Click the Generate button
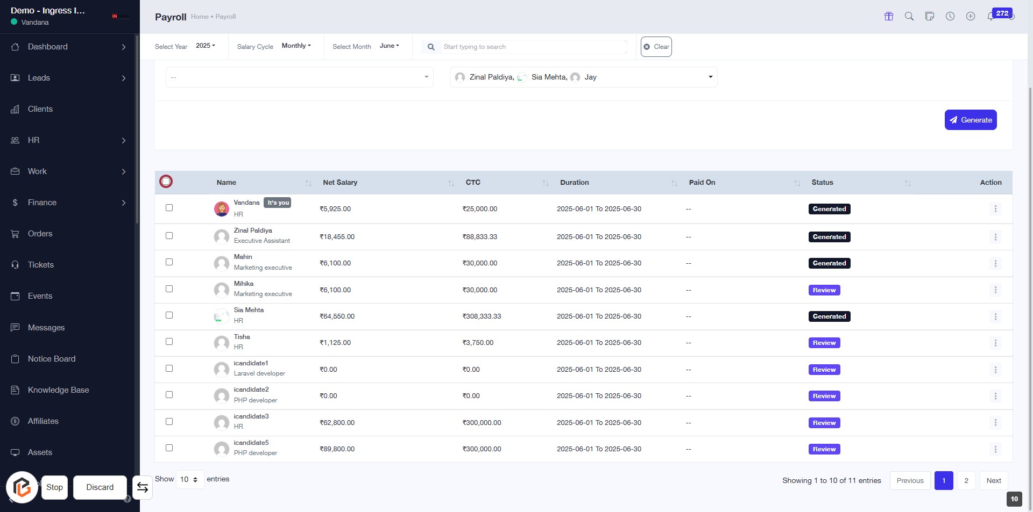Viewport: 1033px width, 512px height. 970,120
